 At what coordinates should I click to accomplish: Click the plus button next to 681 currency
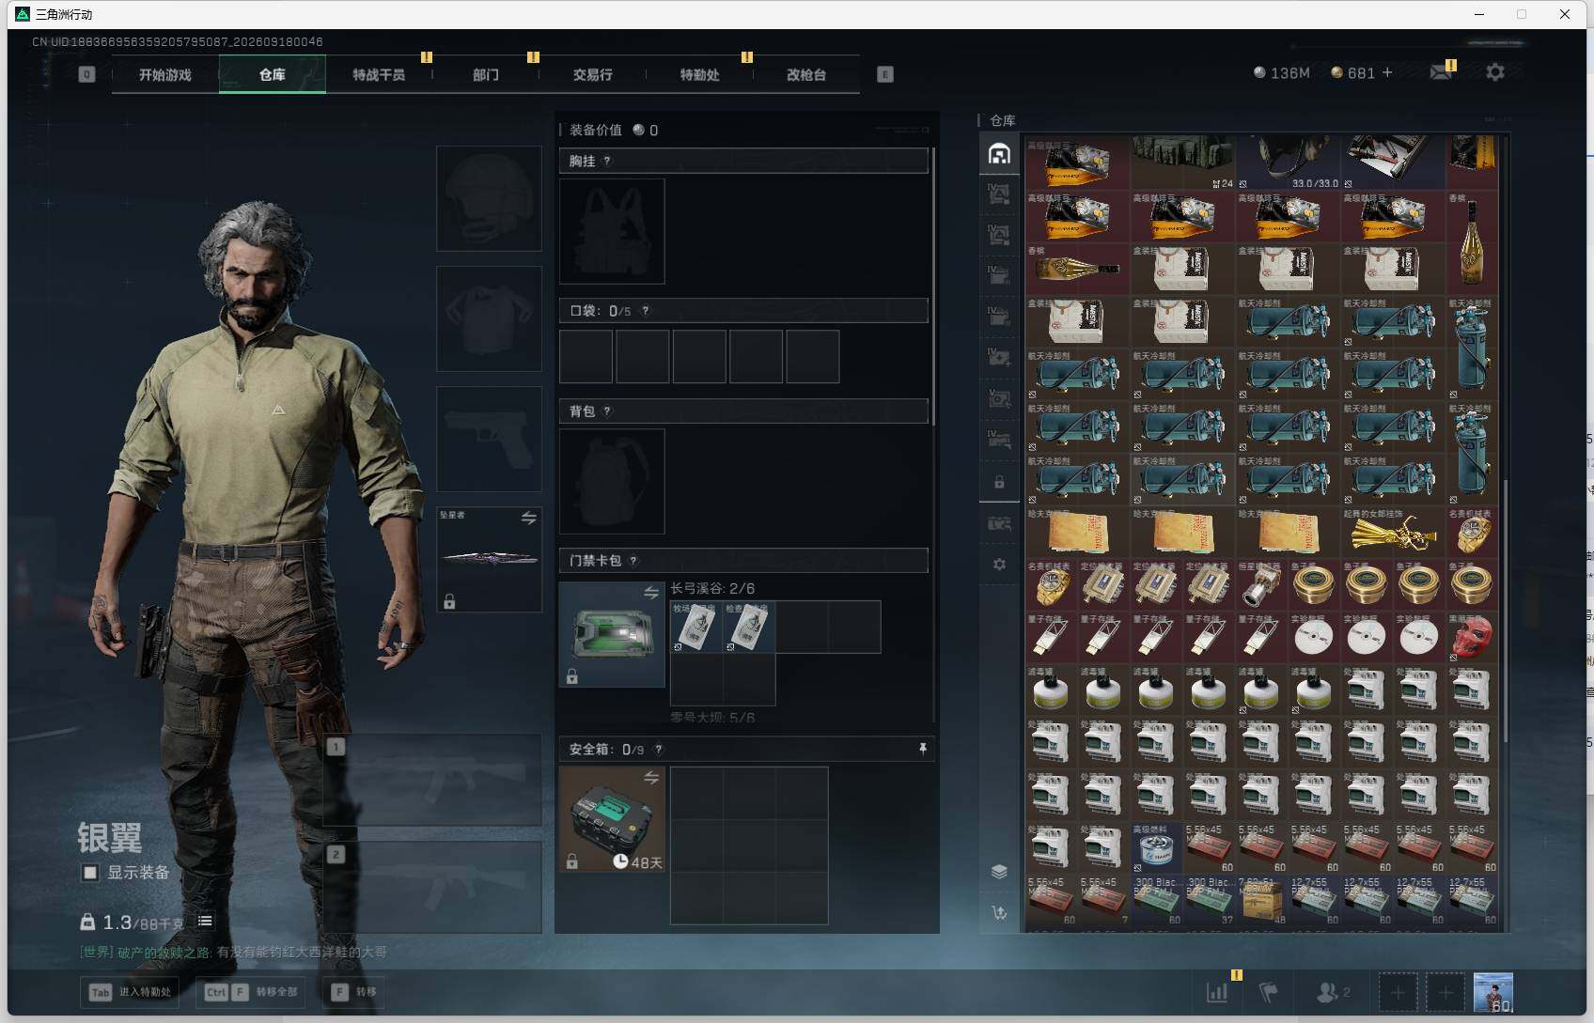tap(1387, 72)
